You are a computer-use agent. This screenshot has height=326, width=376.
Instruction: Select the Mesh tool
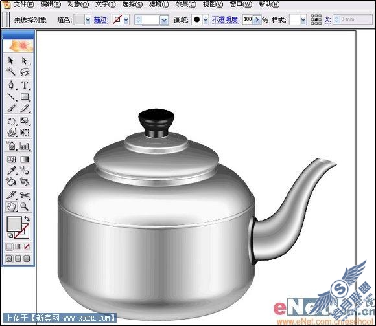point(11,159)
